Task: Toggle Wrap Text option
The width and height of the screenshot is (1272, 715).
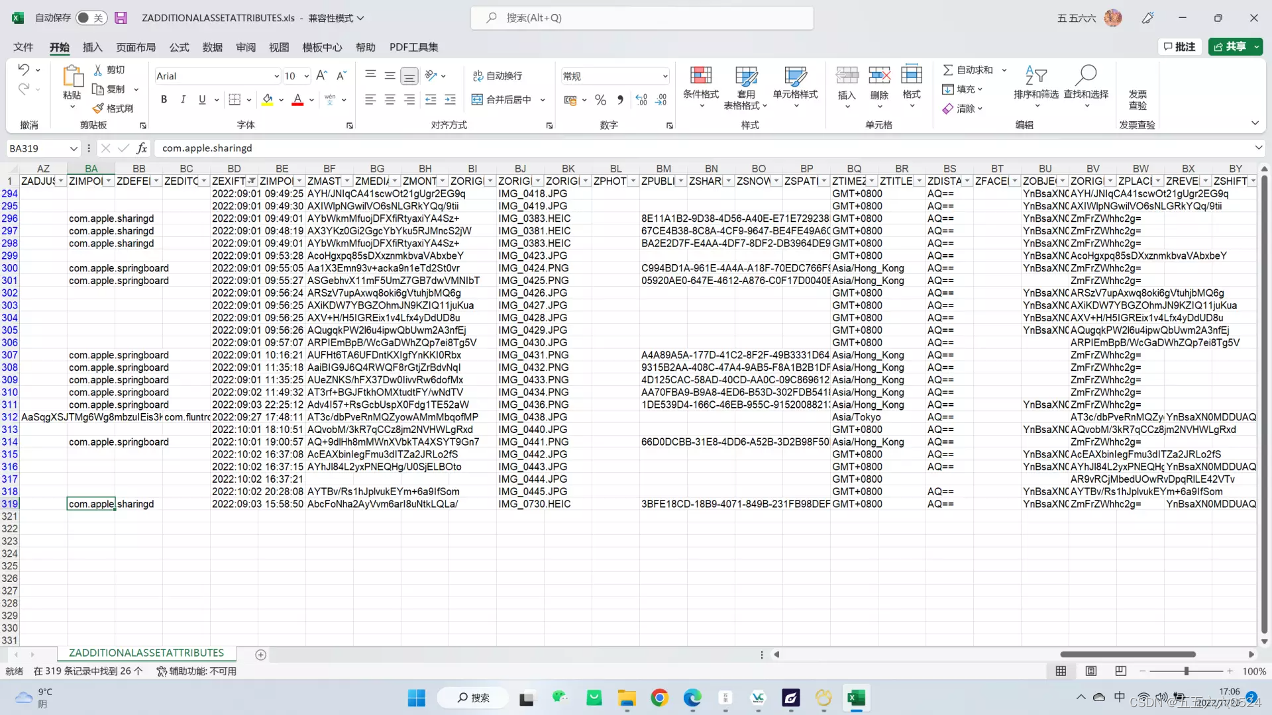Action: (498, 76)
